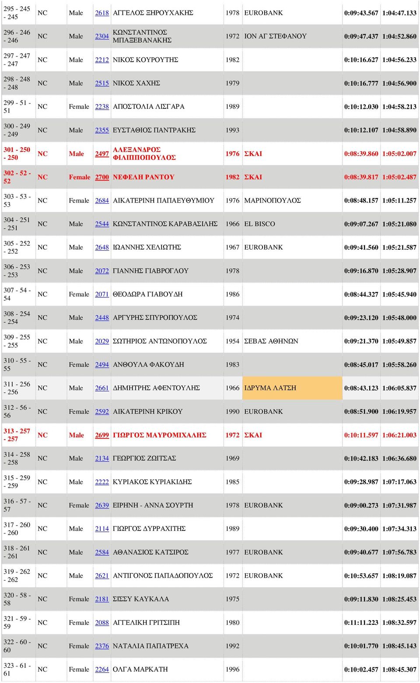
Task: Click rank cell 323 - 61 - 61
Action: (17, 669)
